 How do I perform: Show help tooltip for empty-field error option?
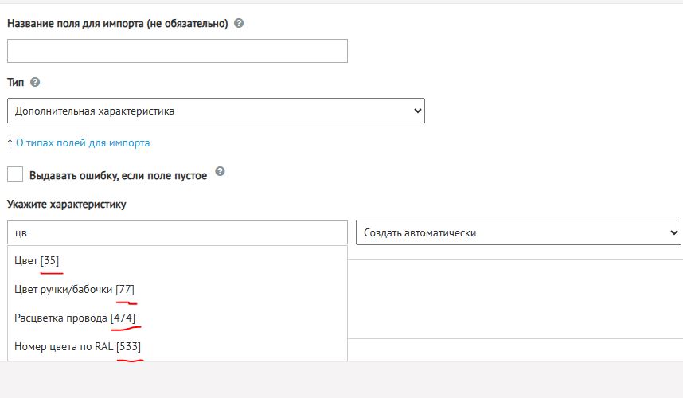(x=220, y=171)
